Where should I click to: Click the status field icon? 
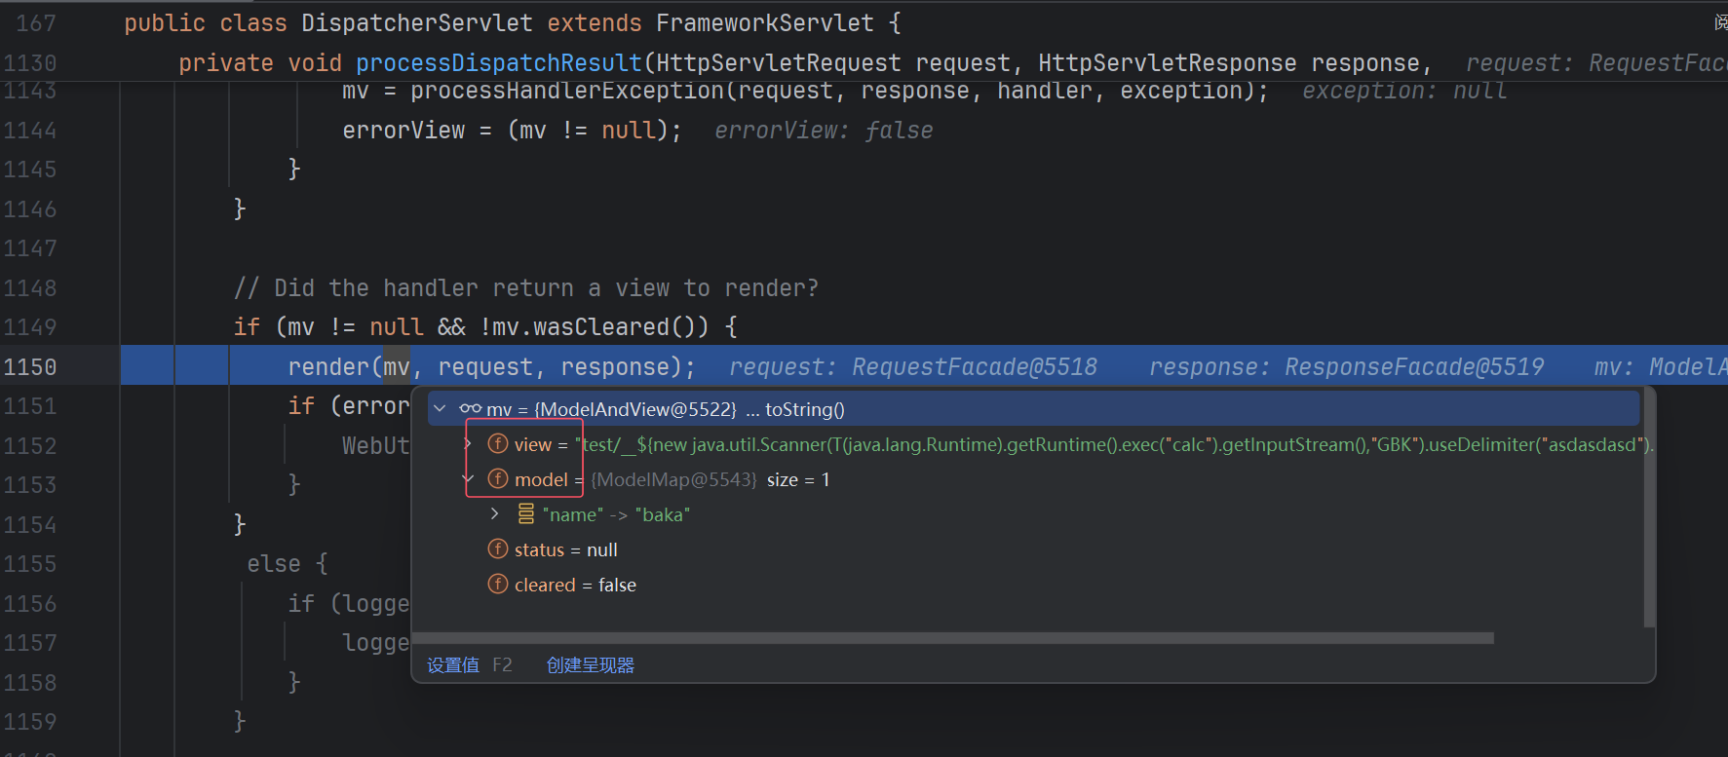[498, 549]
